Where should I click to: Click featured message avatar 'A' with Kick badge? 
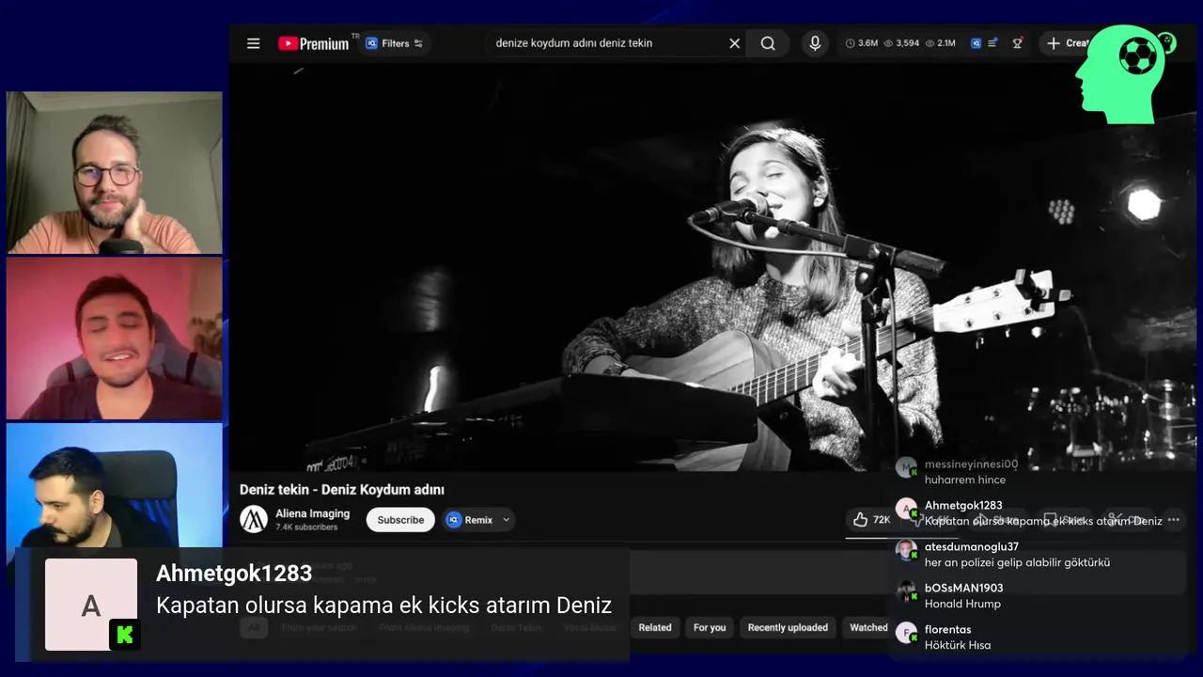[x=91, y=605]
